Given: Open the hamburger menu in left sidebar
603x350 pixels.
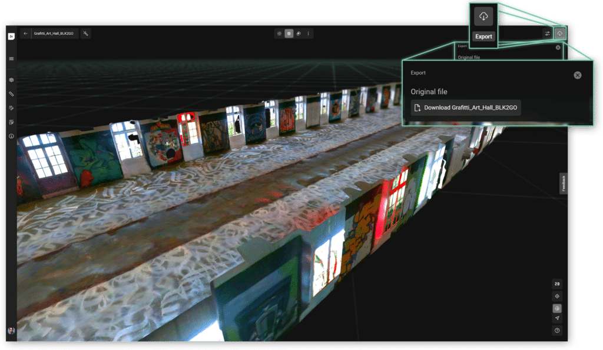Looking at the screenshot, I should (11, 59).
